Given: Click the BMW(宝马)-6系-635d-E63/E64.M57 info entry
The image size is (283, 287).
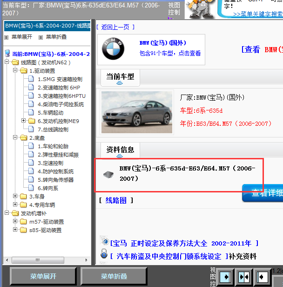Looking at the screenshot, I should (188, 173).
